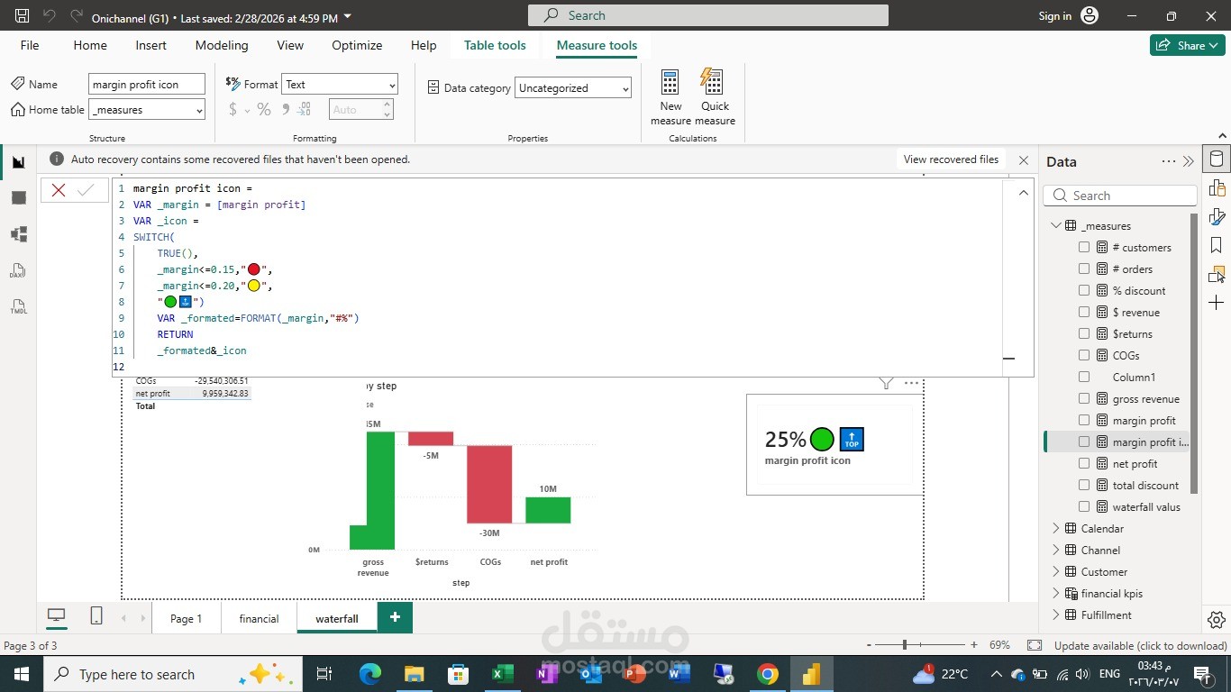Expand the Channel table
This screenshot has height=692, width=1231.
1056,551
